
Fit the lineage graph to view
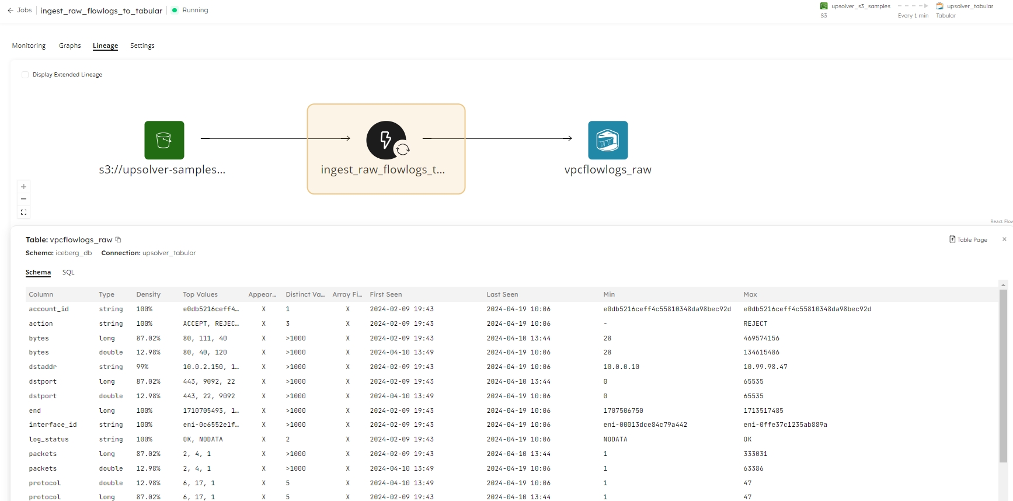point(23,212)
